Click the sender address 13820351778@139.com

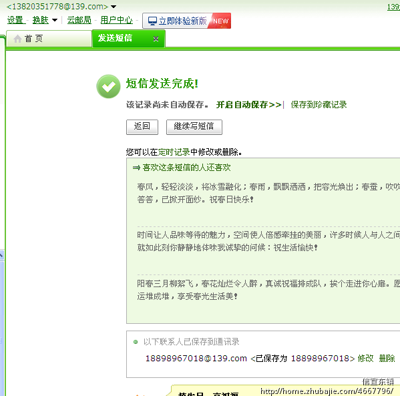pyautogui.click(x=57, y=7)
